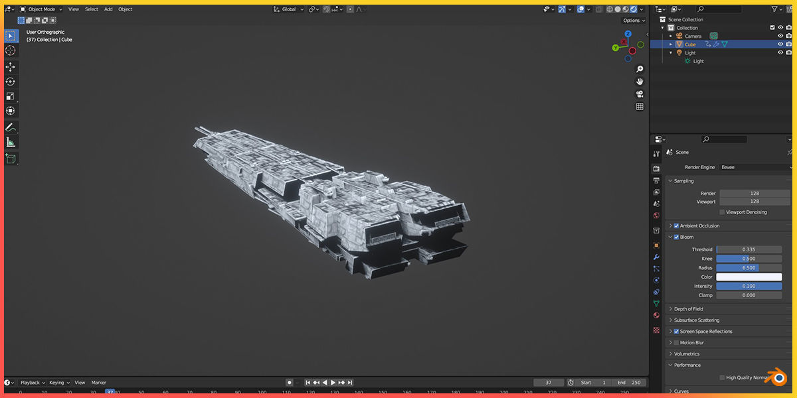Screen dimensions: 797x398
Task: Select the Cursor tool
Action: tap(11, 50)
